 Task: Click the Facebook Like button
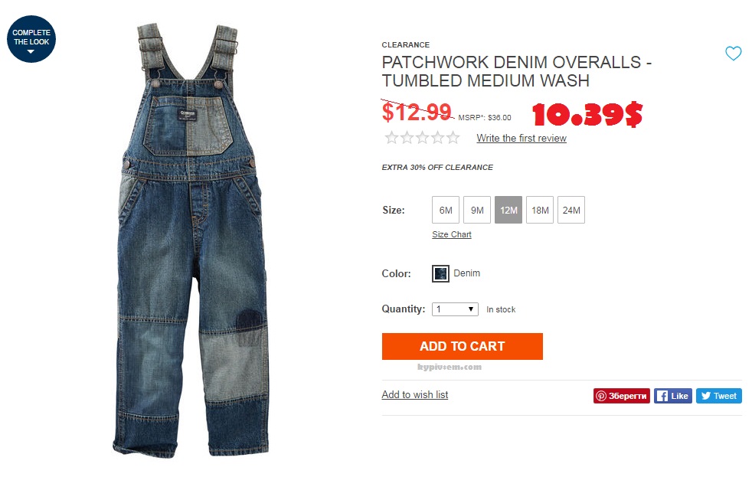point(673,396)
